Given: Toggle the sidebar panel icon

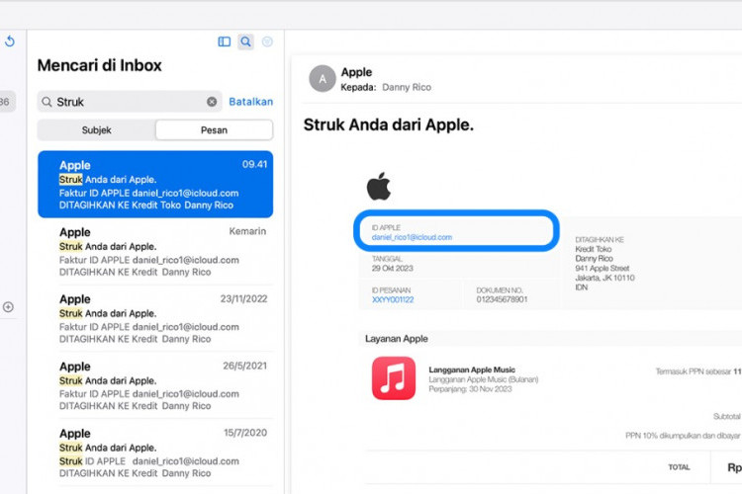Looking at the screenshot, I should pyautogui.click(x=225, y=41).
